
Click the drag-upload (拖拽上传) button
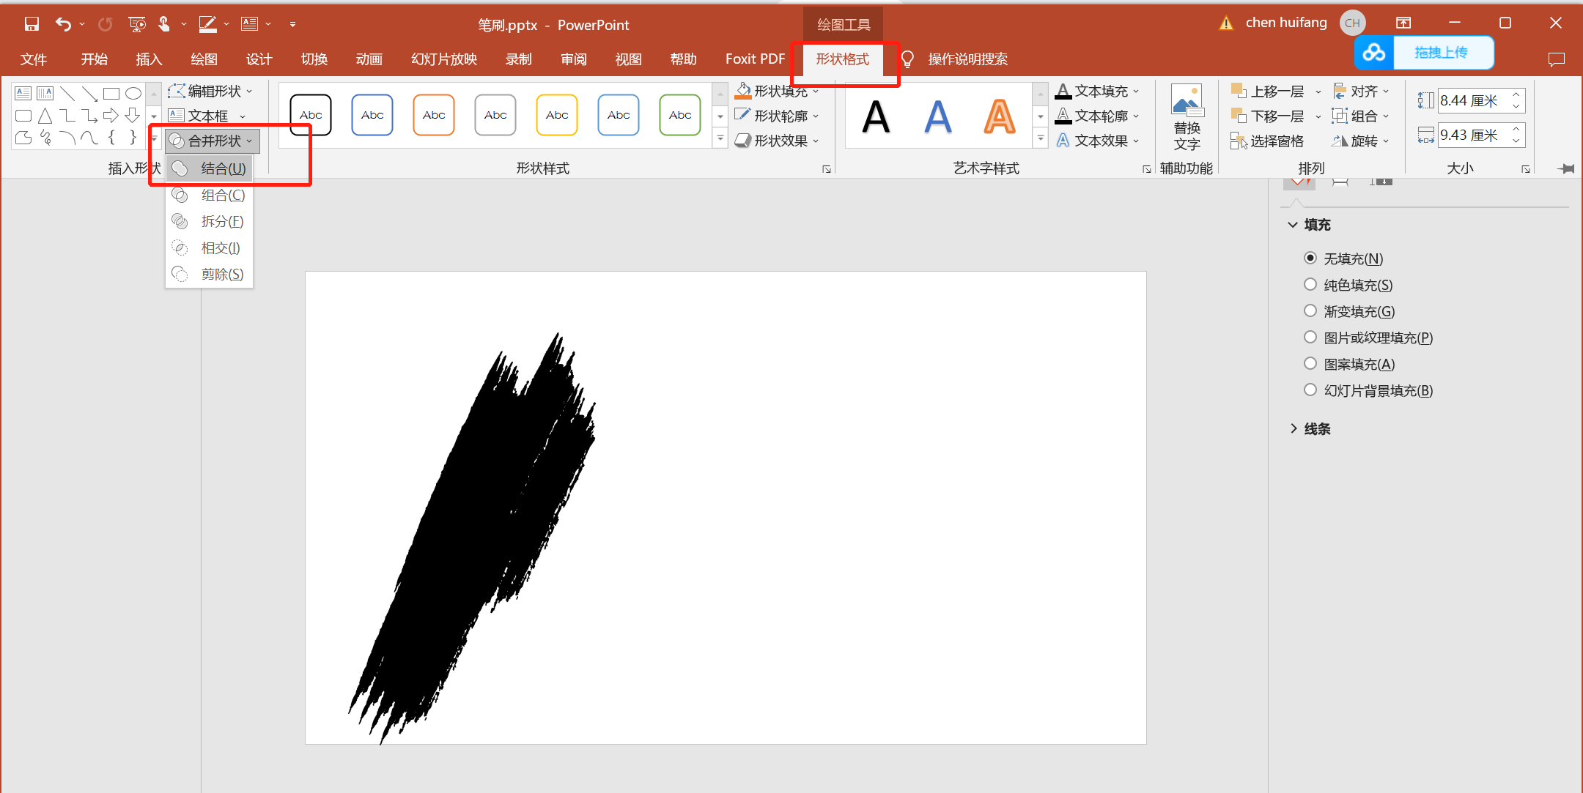[1441, 53]
